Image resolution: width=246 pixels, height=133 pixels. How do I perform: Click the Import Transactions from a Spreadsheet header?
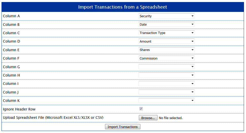click(x=122, y=7)
